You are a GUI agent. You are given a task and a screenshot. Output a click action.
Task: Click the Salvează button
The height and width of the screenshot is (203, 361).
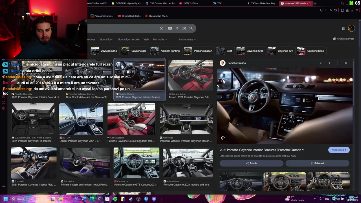(x=317, y=163)
